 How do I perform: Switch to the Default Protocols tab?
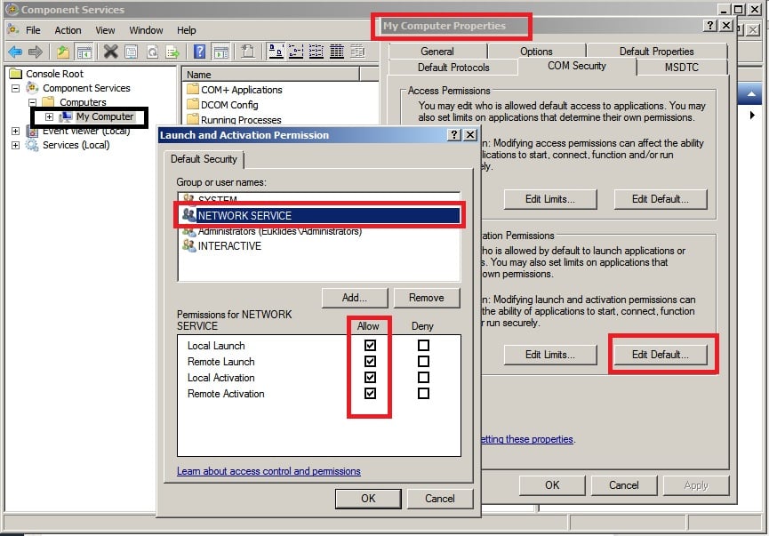tap(453, 68)
